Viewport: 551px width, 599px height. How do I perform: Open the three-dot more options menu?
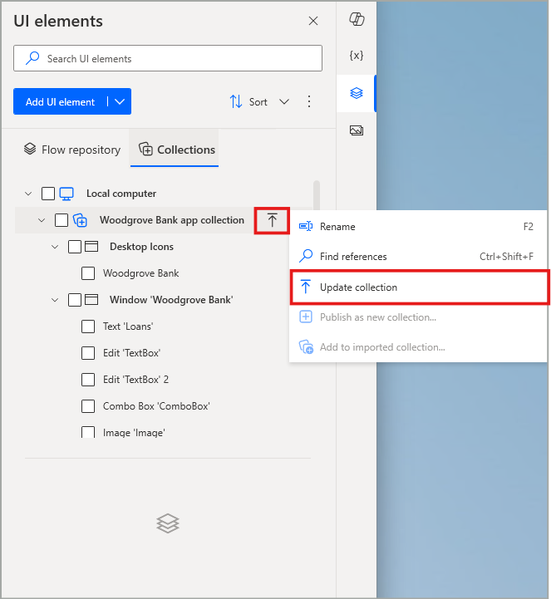309,101
